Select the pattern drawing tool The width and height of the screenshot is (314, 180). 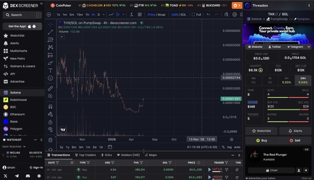tap(50, 47)
